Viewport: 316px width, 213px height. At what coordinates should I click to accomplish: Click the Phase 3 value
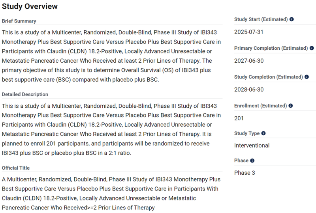[x=245, y=173]
